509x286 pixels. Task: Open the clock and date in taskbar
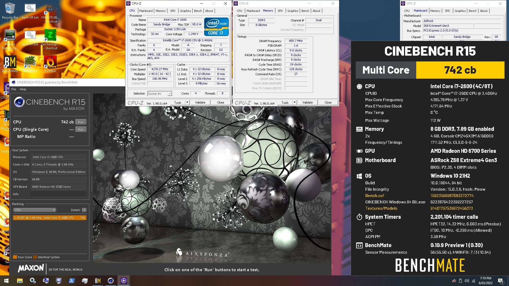pyautogui.click(x=485, y=281)
